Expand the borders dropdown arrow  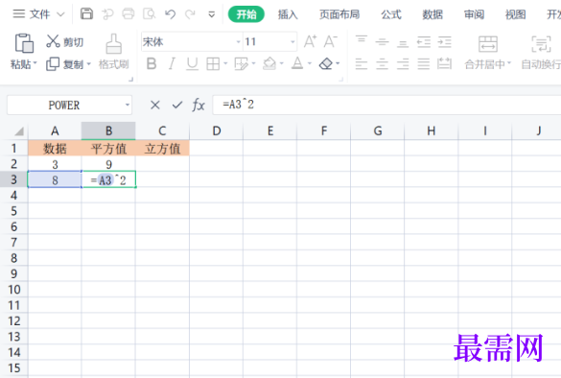click(225, 63)
